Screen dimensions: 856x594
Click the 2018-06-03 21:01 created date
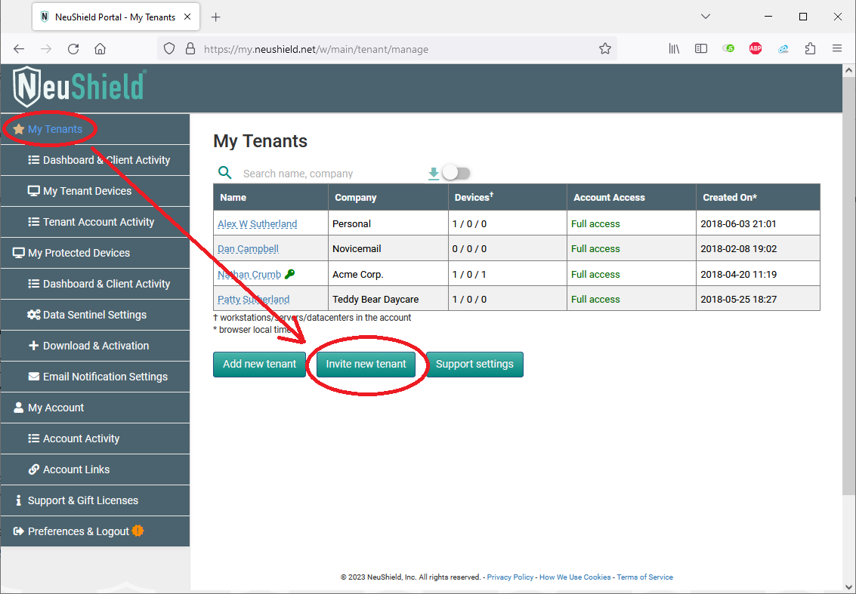[x=738, y=223]
